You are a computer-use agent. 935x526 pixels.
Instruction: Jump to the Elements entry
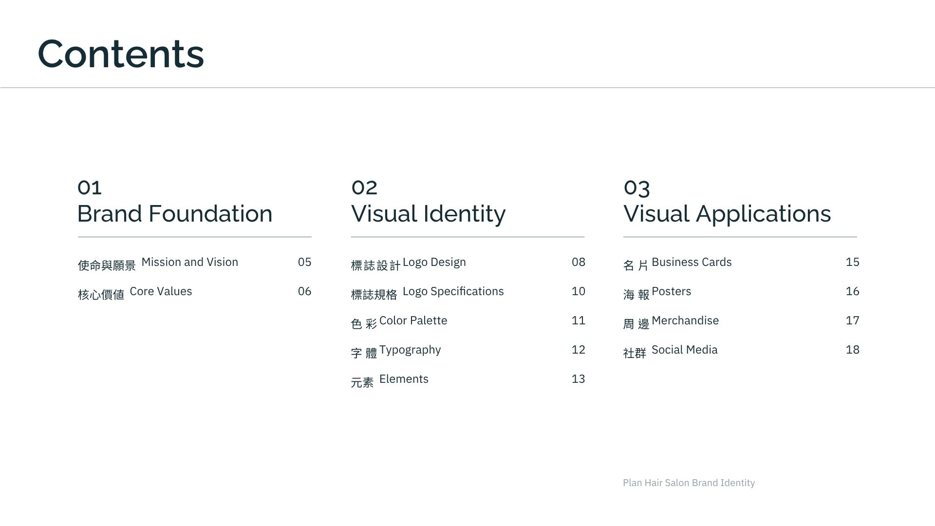pos(404,379)
